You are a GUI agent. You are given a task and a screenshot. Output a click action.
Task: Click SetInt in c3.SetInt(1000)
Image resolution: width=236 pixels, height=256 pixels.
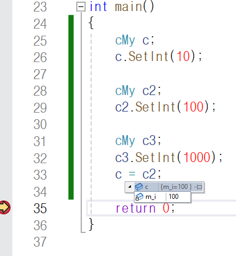click(x=155, y=158)
